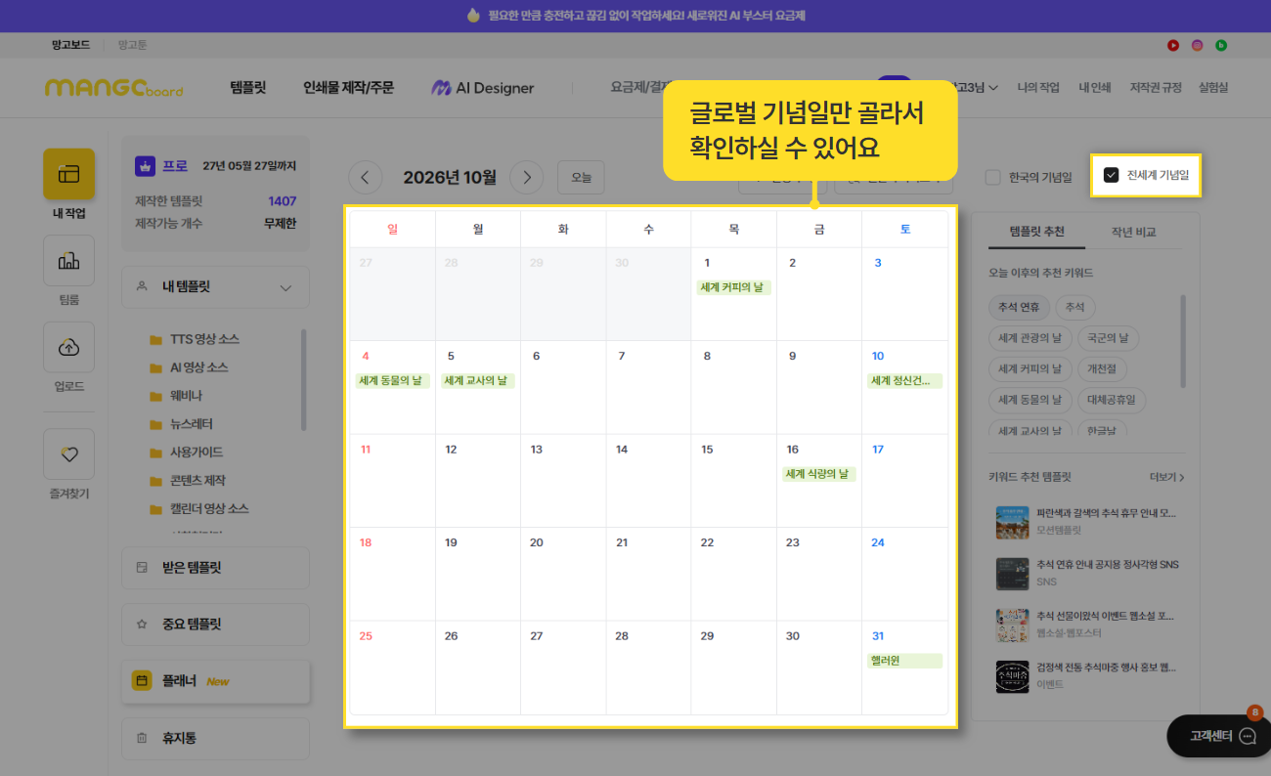Switch to the 망고툰 service tab

(x=132, y=45)
